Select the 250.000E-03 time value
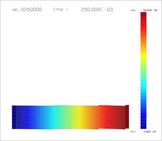Image resolution: width=162 pixels, height=141 pixels. click(97, 10)
